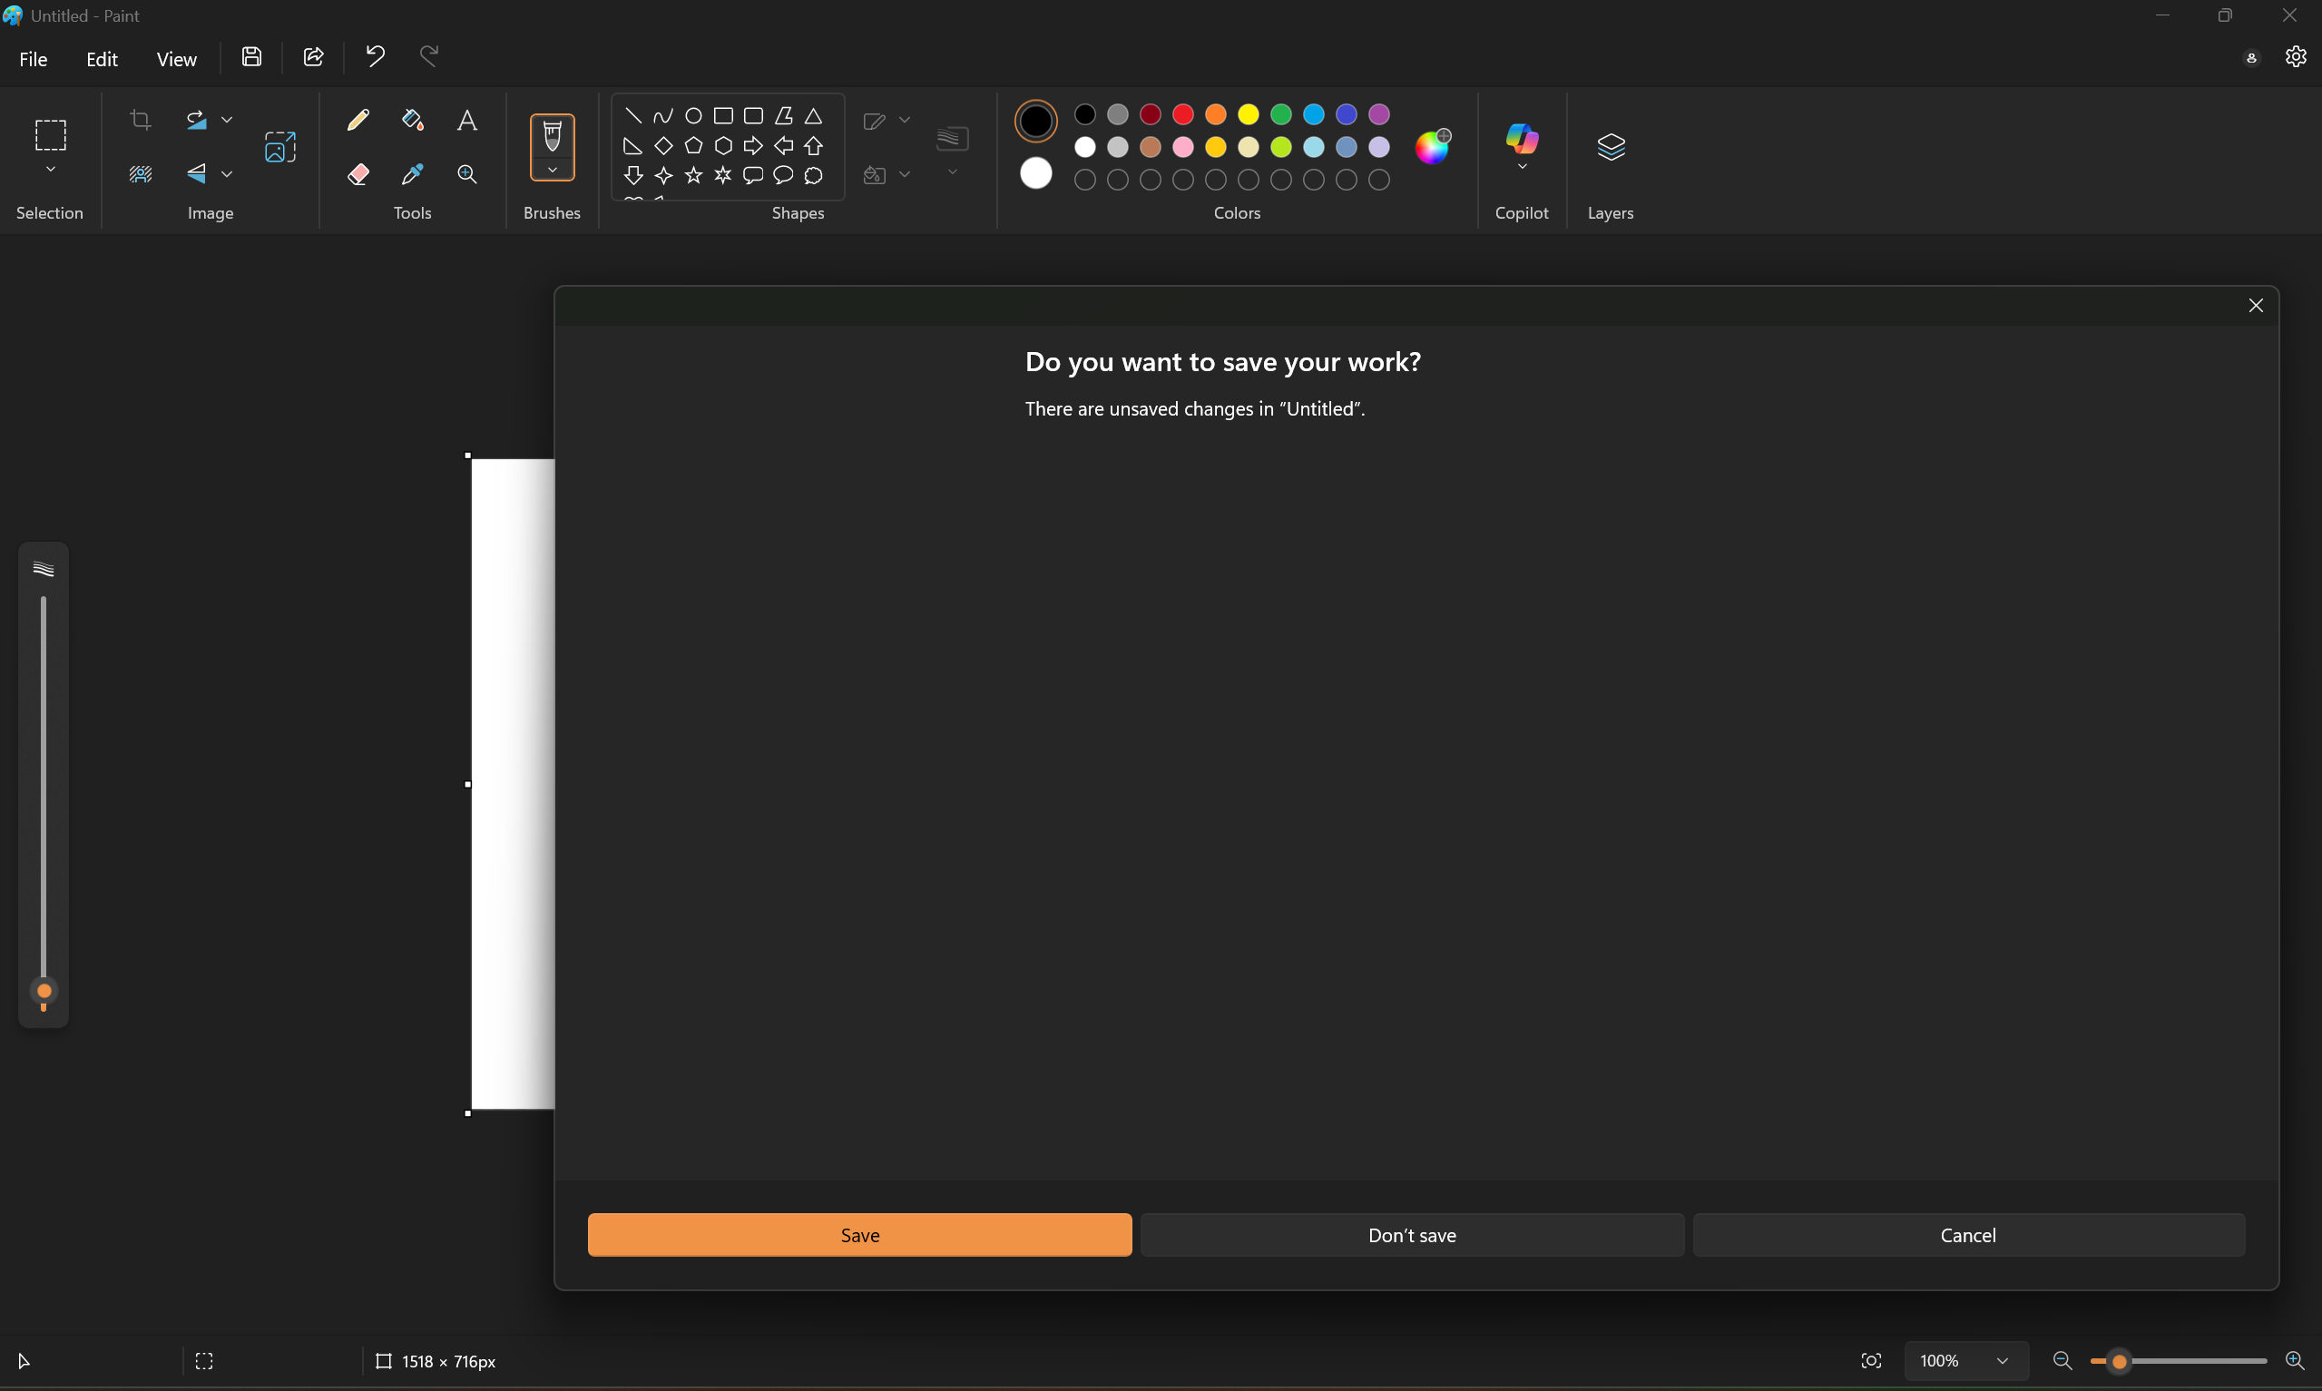Pick the red color swatch
Viewport: 2322px width, 1391px height.
[x=1182, y=114]
